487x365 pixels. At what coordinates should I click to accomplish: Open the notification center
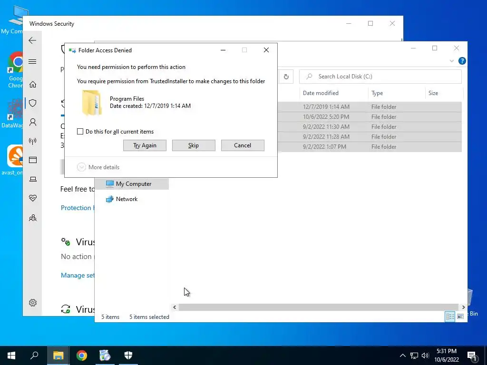click(x=472, y=355)
